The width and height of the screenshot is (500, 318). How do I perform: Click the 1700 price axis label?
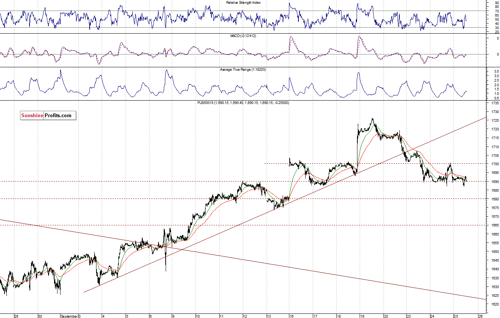click(495, 164)
